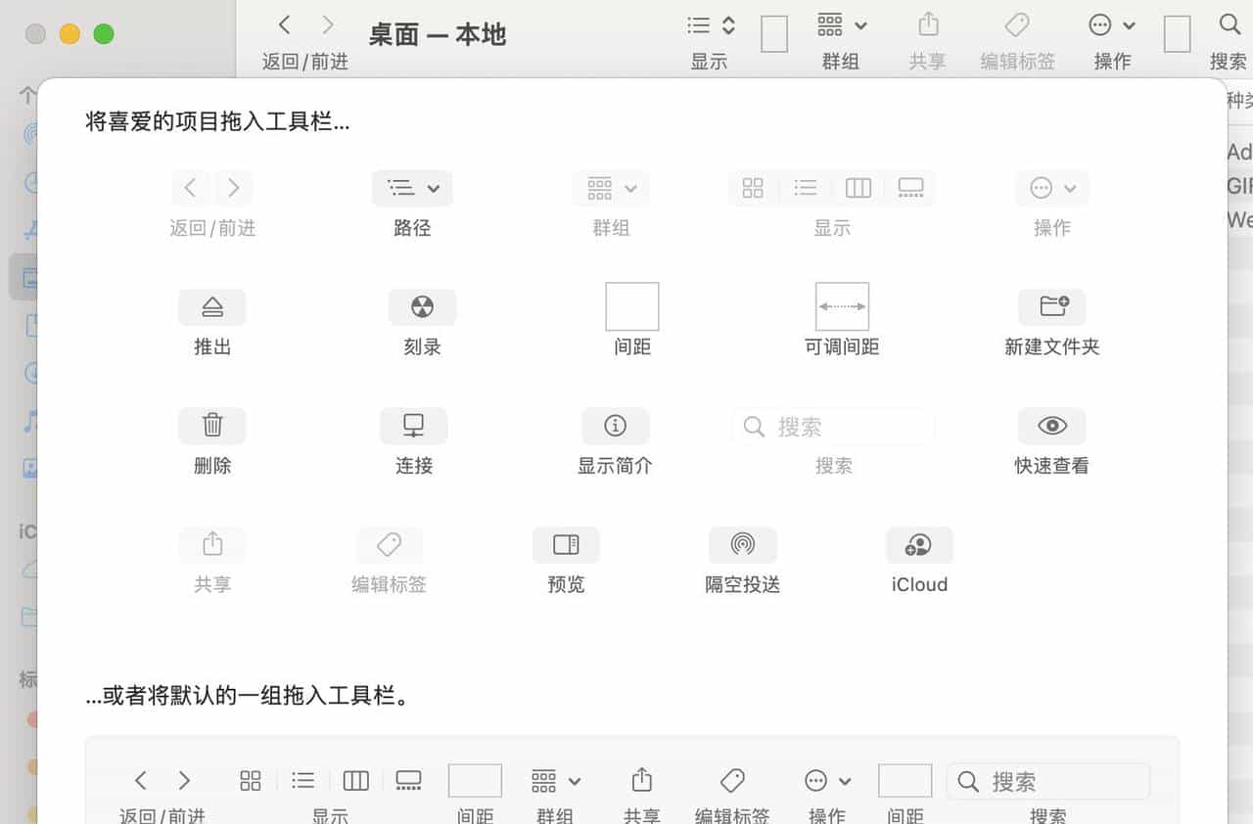
Task: Choose gallery view in the 显示 segment
Action: [x=910, y=188]
